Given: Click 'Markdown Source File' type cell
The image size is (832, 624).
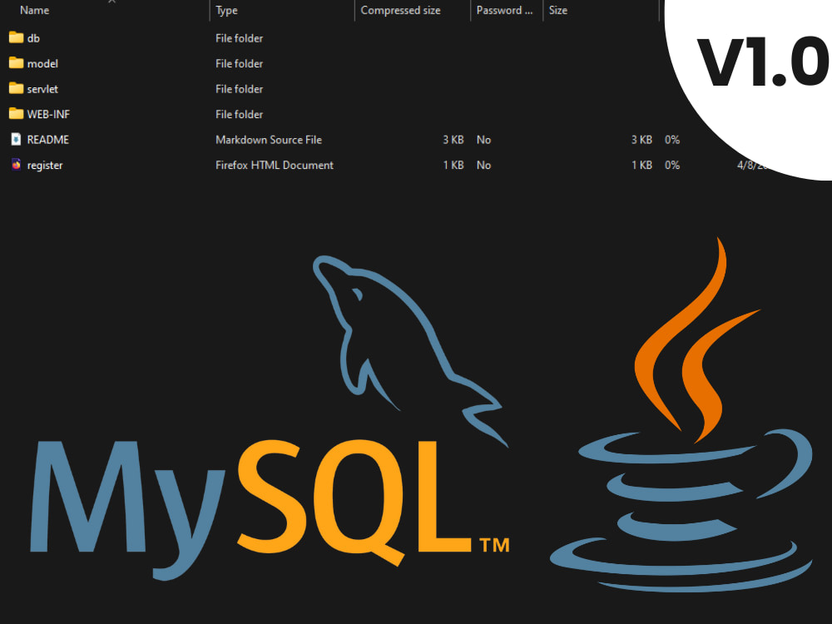Looking at the screenshot, I should tap(269, 140).
